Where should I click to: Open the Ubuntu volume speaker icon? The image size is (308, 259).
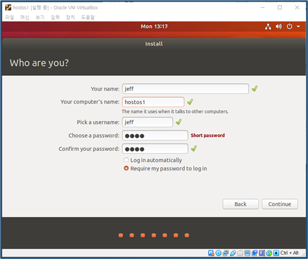point(278,26)
